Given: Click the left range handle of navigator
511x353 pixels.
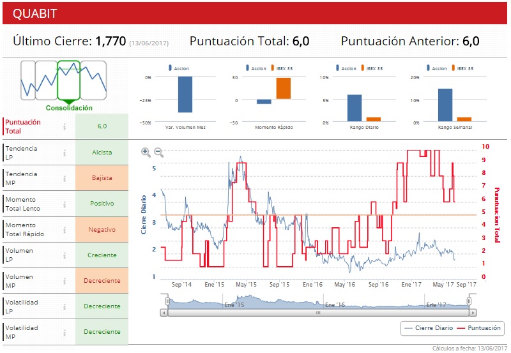Looking at the screenshot, I should pos(167,301).
